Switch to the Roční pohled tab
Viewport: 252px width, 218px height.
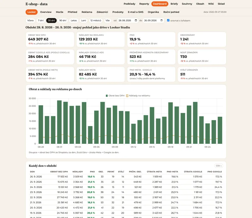point(171,12)
